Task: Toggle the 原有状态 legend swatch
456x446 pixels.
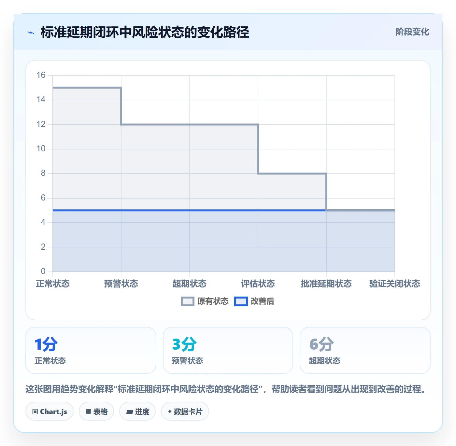Action: point(187,301)
